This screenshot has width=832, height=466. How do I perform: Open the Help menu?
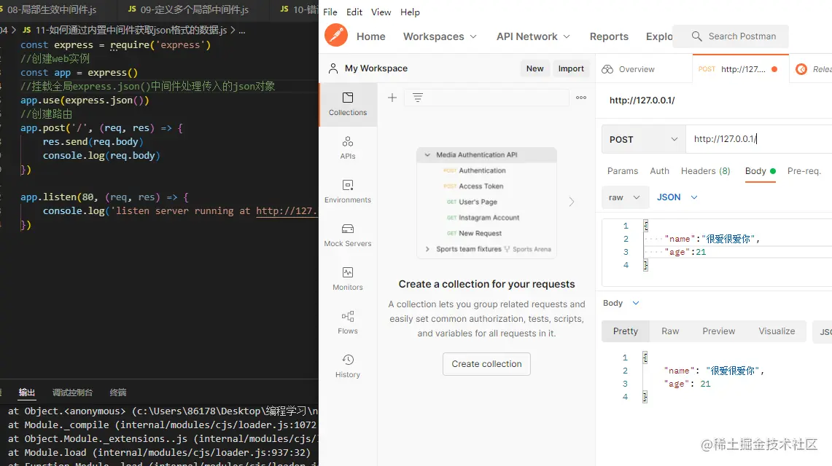pyautogui.click(x=410, y=12)
